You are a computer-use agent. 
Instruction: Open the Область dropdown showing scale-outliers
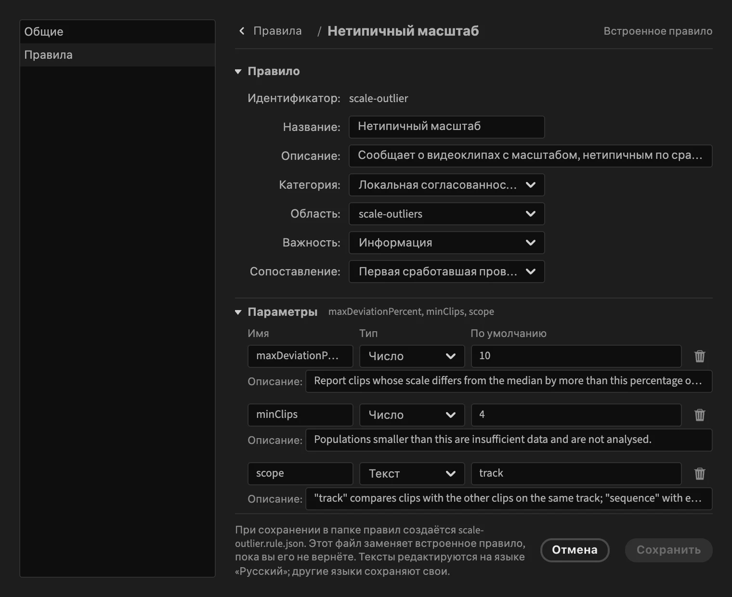click(447, 214)
